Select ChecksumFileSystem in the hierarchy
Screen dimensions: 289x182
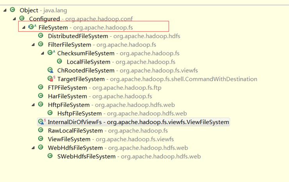[118, 53]
